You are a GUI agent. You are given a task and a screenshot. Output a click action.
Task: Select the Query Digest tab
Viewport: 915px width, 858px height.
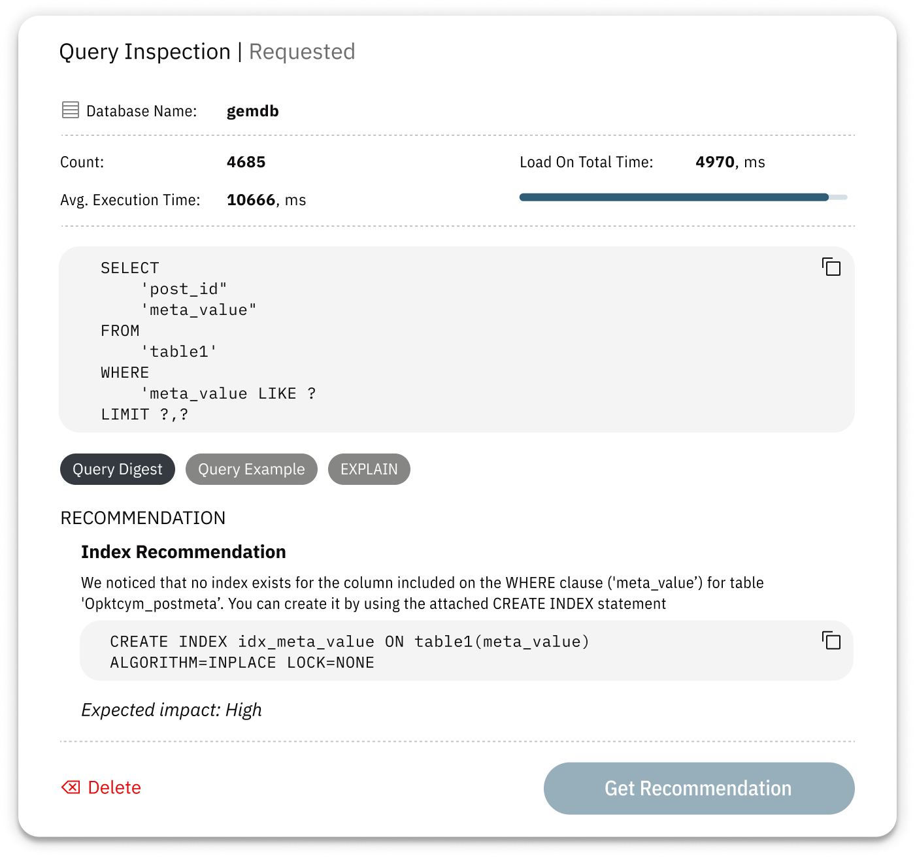tap(118, 469)
